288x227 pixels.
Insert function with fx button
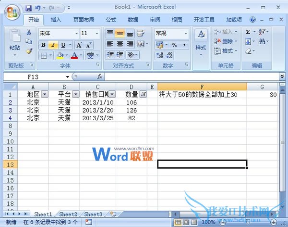(100, 76)
